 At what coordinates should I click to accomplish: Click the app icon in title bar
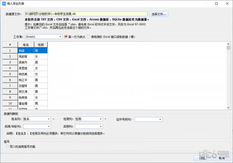(x=4, y=4)
